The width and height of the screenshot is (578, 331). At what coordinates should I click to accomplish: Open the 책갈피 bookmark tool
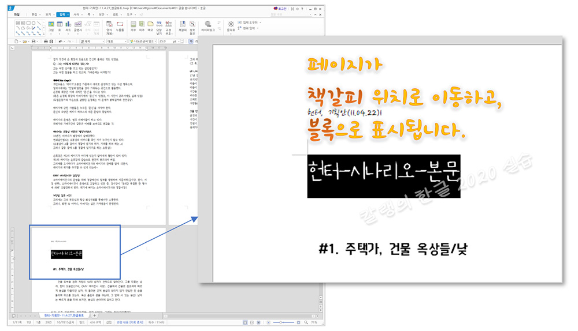[x=183, y=27]
